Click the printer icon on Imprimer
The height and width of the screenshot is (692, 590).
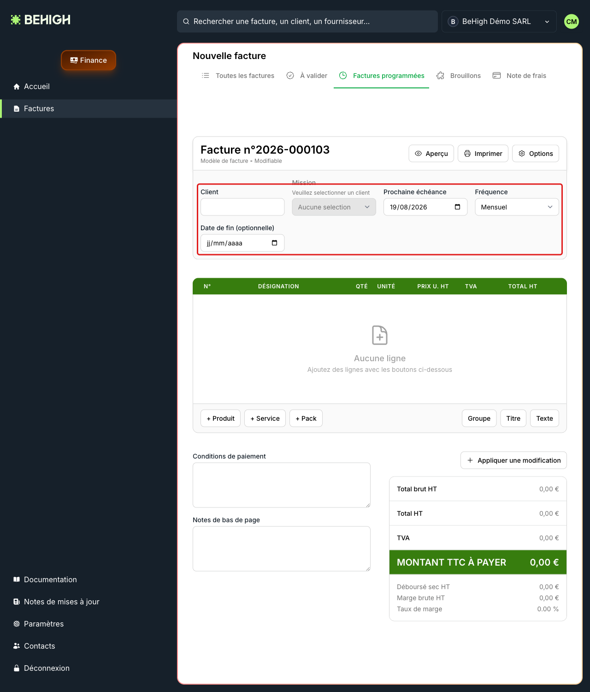(467, 154)
